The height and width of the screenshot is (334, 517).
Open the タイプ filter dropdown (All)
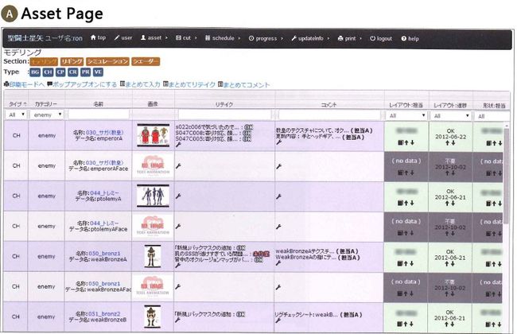coord(16,115)
